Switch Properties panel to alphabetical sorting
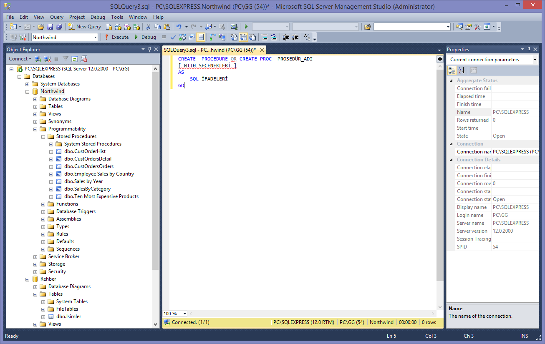The height and width of the screenshot is (344, 545). [x=461, y=70]
